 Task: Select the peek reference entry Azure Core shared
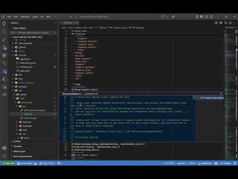210,98
